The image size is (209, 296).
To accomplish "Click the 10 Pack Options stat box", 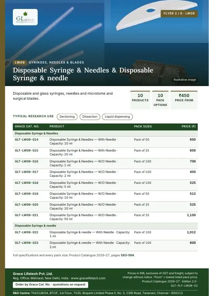I will point(160,100).
